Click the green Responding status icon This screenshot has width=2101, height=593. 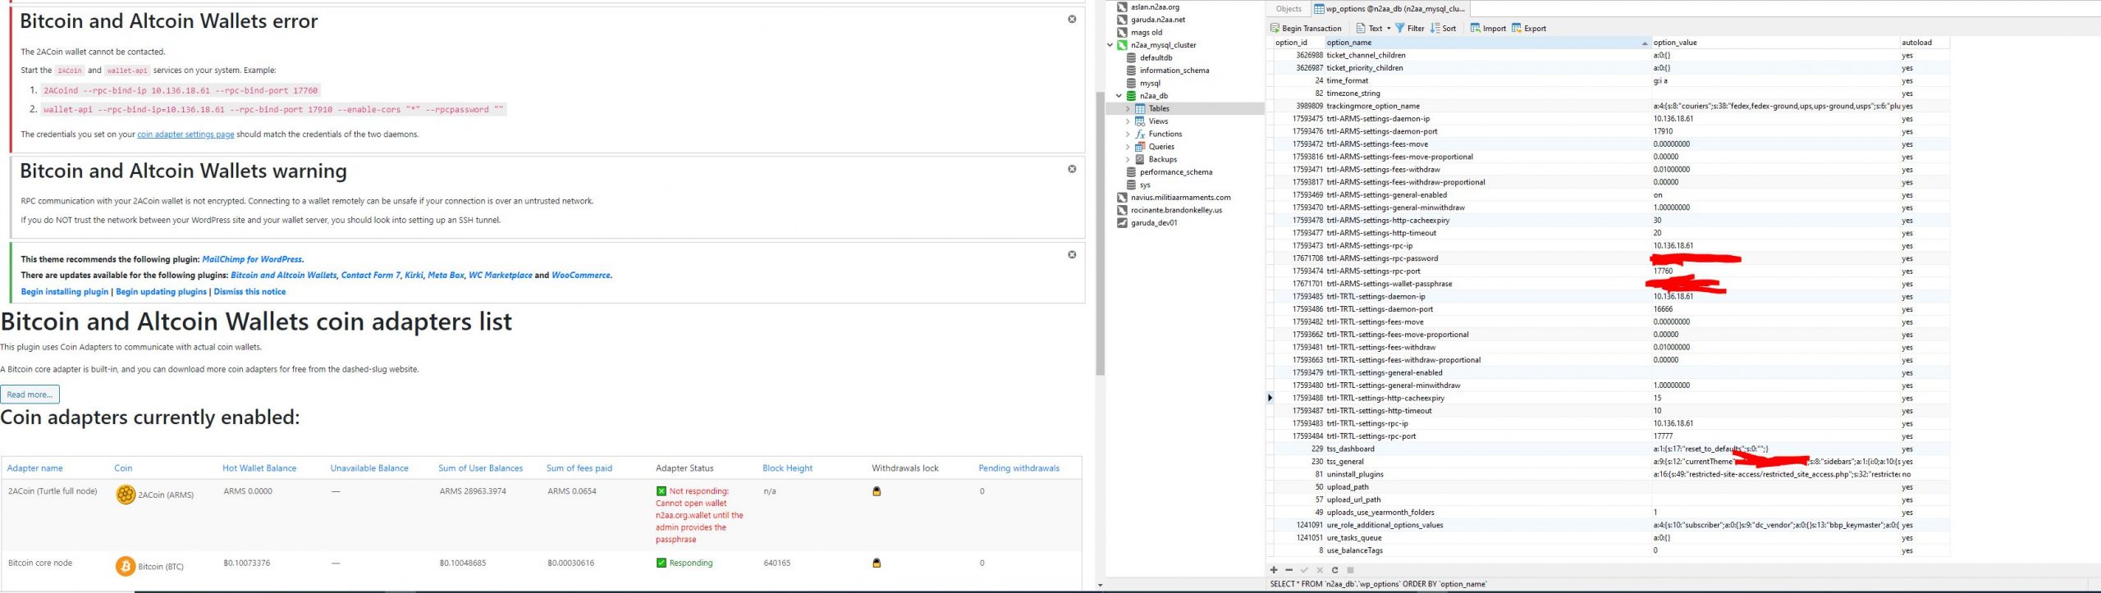coord(661,563)
